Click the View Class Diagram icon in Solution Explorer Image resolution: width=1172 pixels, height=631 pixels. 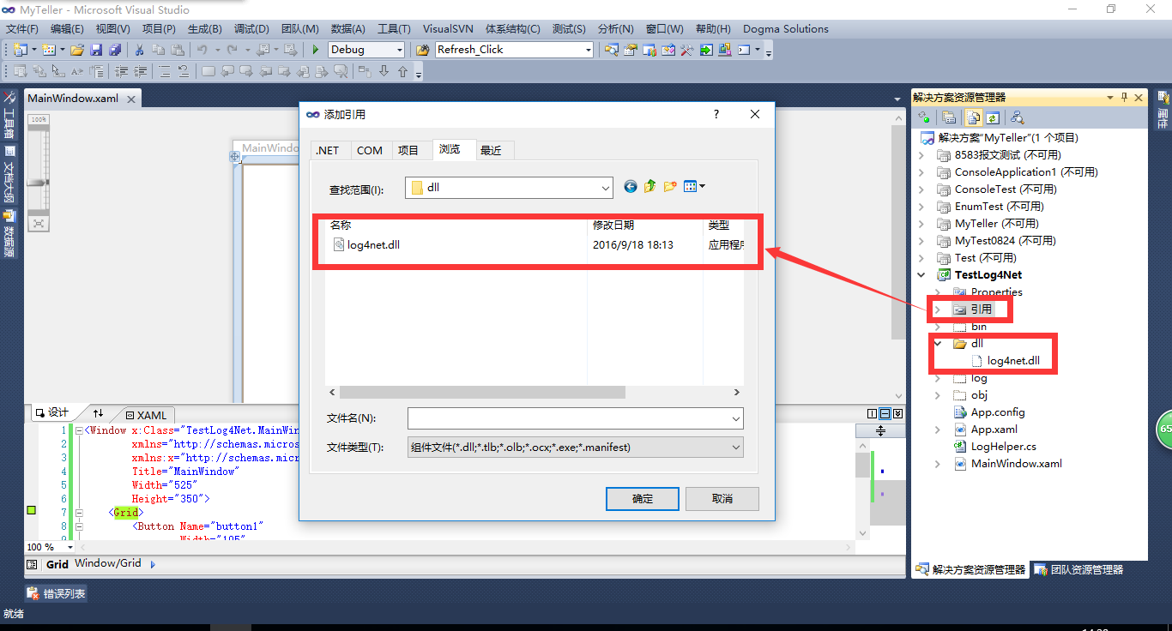[x=1017, y=117]
